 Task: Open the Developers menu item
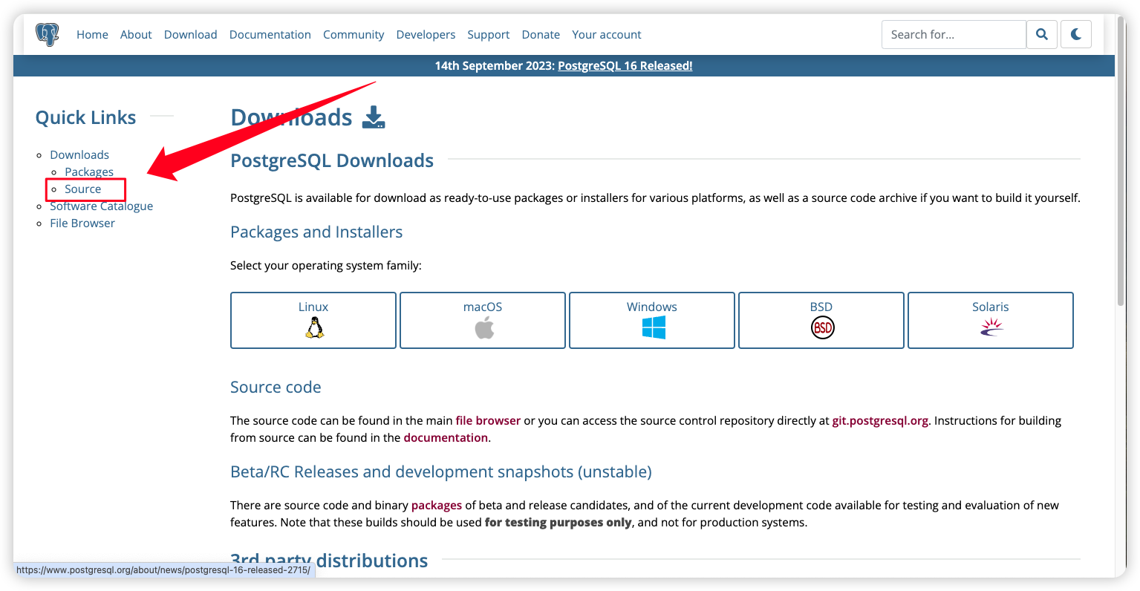coord(426,34)
